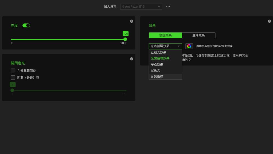
Task: Click help icon in 效果 panel
Action: point(269,21)
